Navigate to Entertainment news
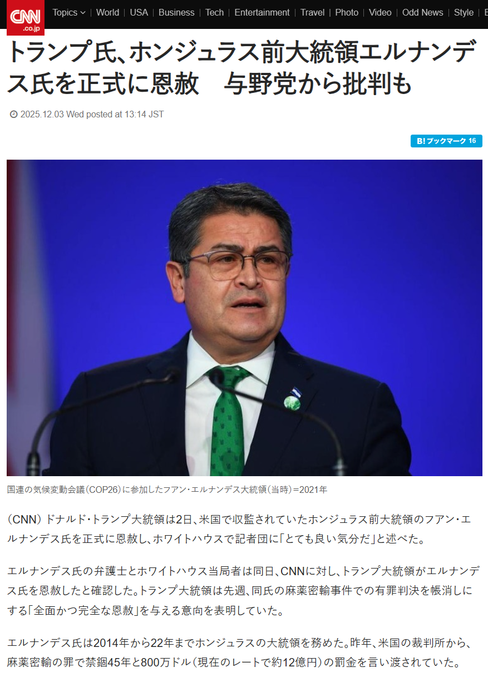Screen dimensions: 488x682 coord(262,12)
